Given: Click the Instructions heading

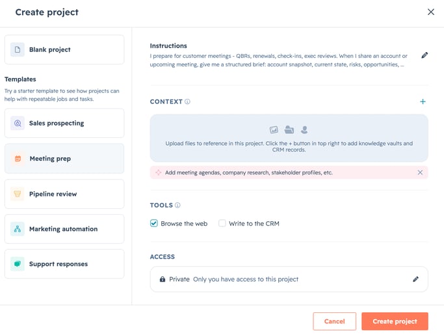Looking at the screenshot, I should coord(168,46).
